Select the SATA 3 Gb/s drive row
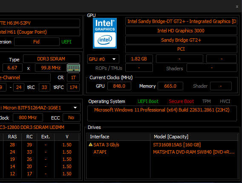242x183 pixels. coord(162,145)
